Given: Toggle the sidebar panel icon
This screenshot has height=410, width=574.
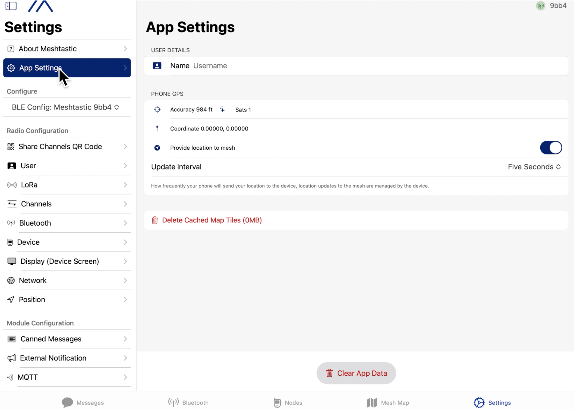Looking at the screenshot, I should click(x=11, y=6).
